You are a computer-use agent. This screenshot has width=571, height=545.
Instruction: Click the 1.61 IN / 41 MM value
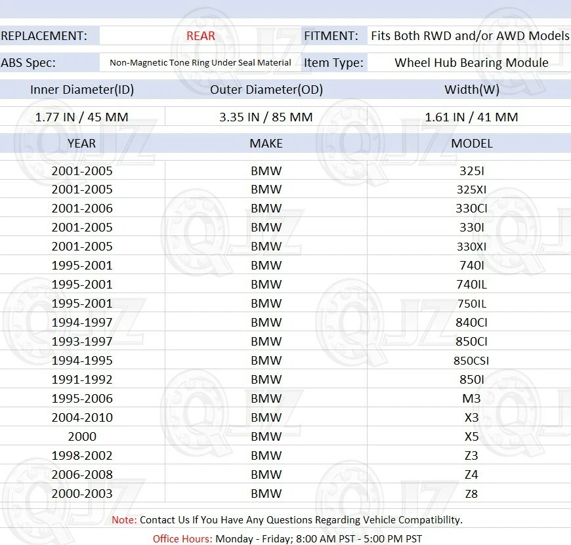pos(471,117)
